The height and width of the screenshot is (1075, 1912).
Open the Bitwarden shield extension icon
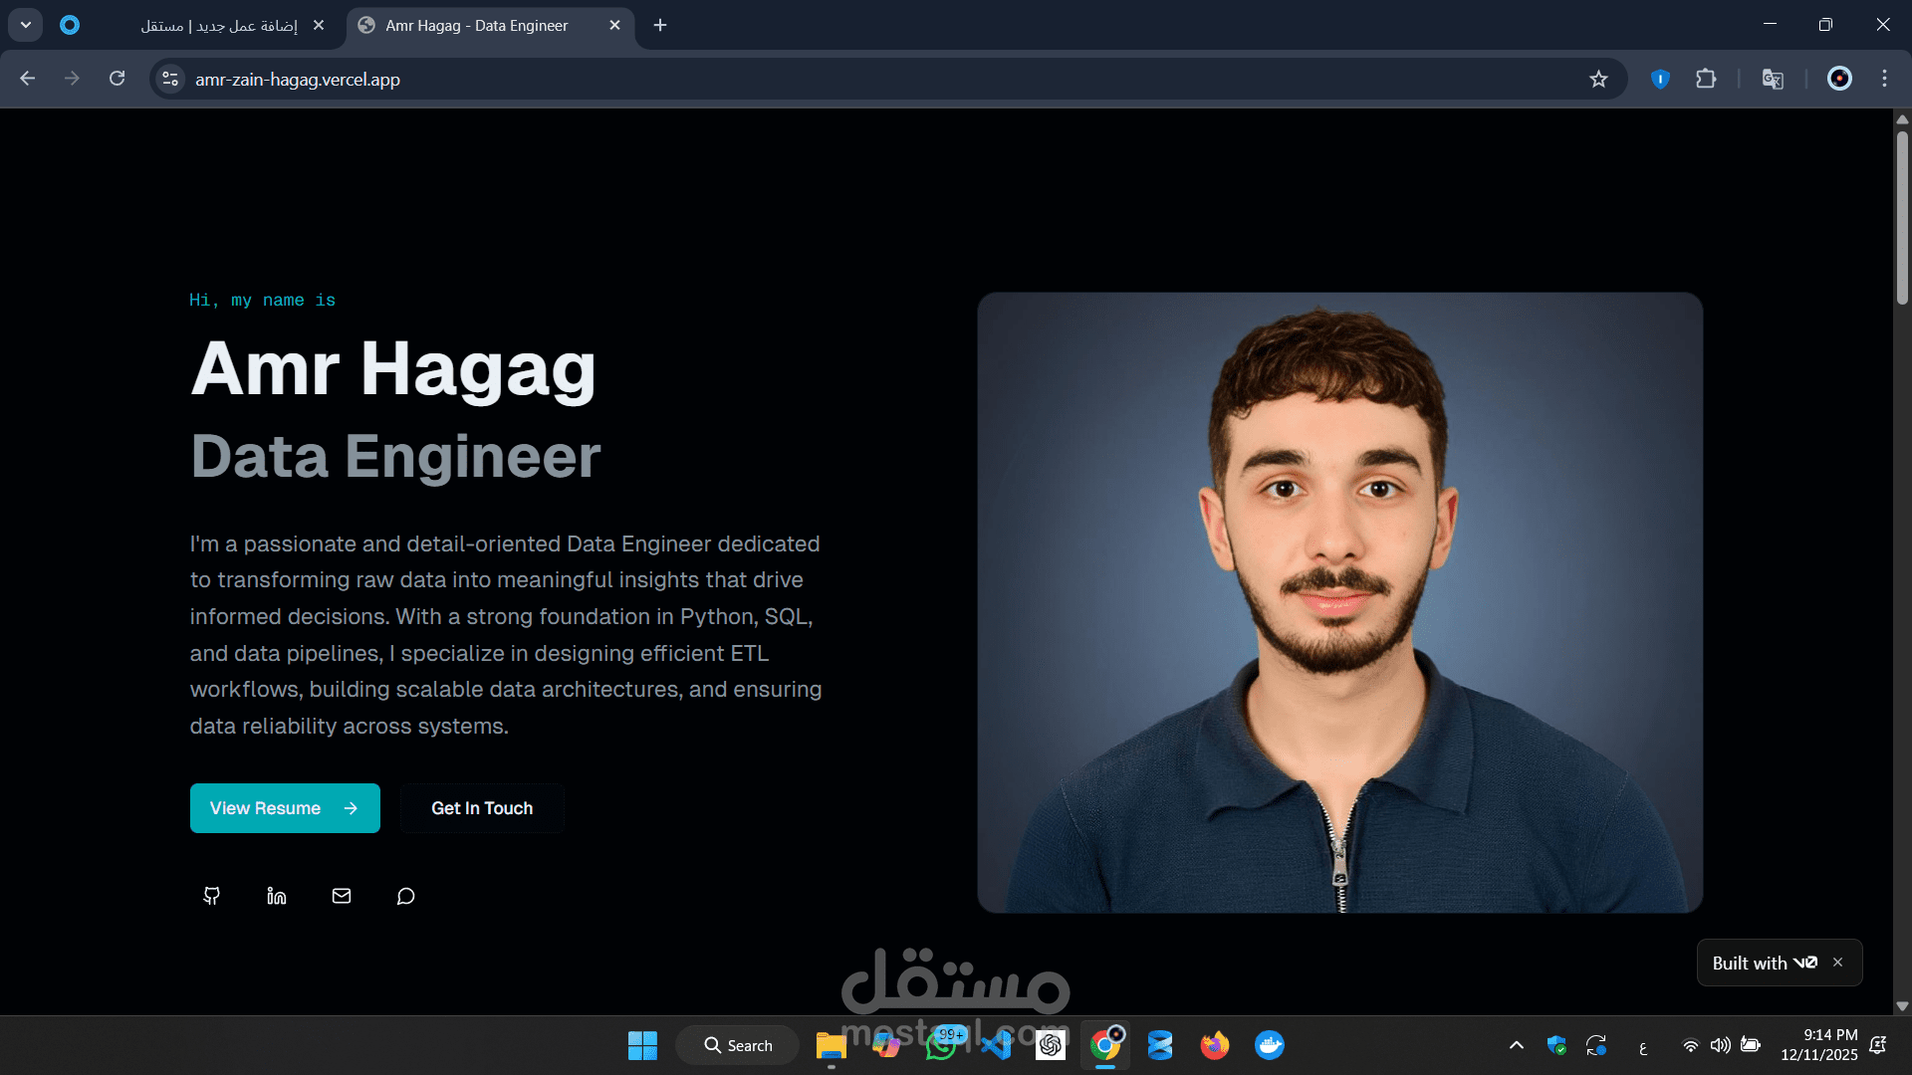click(x=1660, y=79)
